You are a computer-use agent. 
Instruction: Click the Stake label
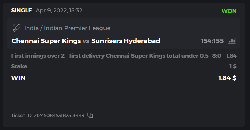tap(19, 66)
